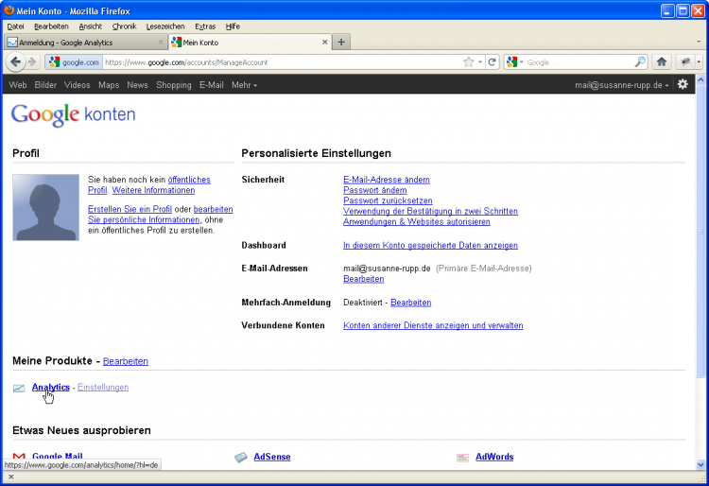
Task: Open the Lesezeichen menu
Action: point(166,26)
